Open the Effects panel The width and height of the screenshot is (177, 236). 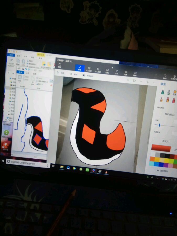click(x=126, y=73)
